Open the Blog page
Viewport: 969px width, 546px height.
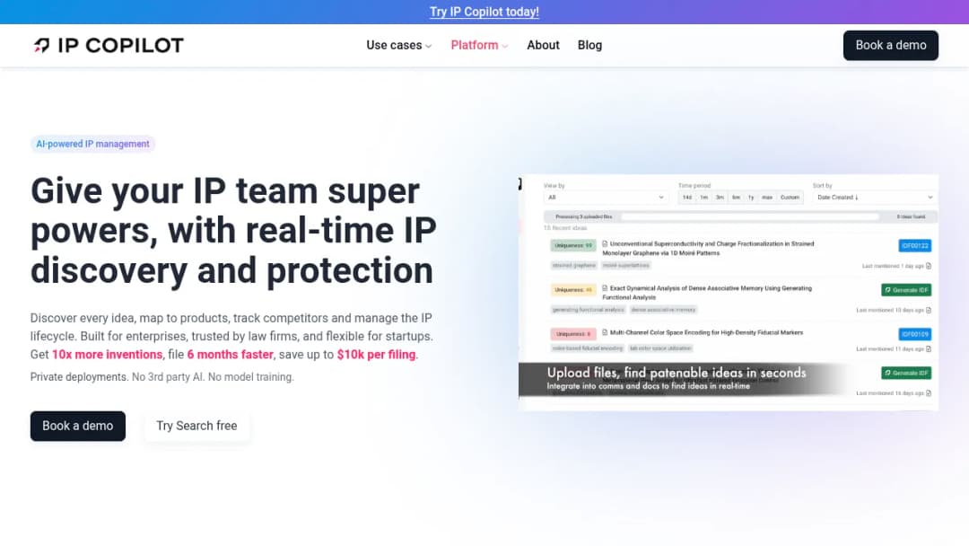(x=589, y=45)
